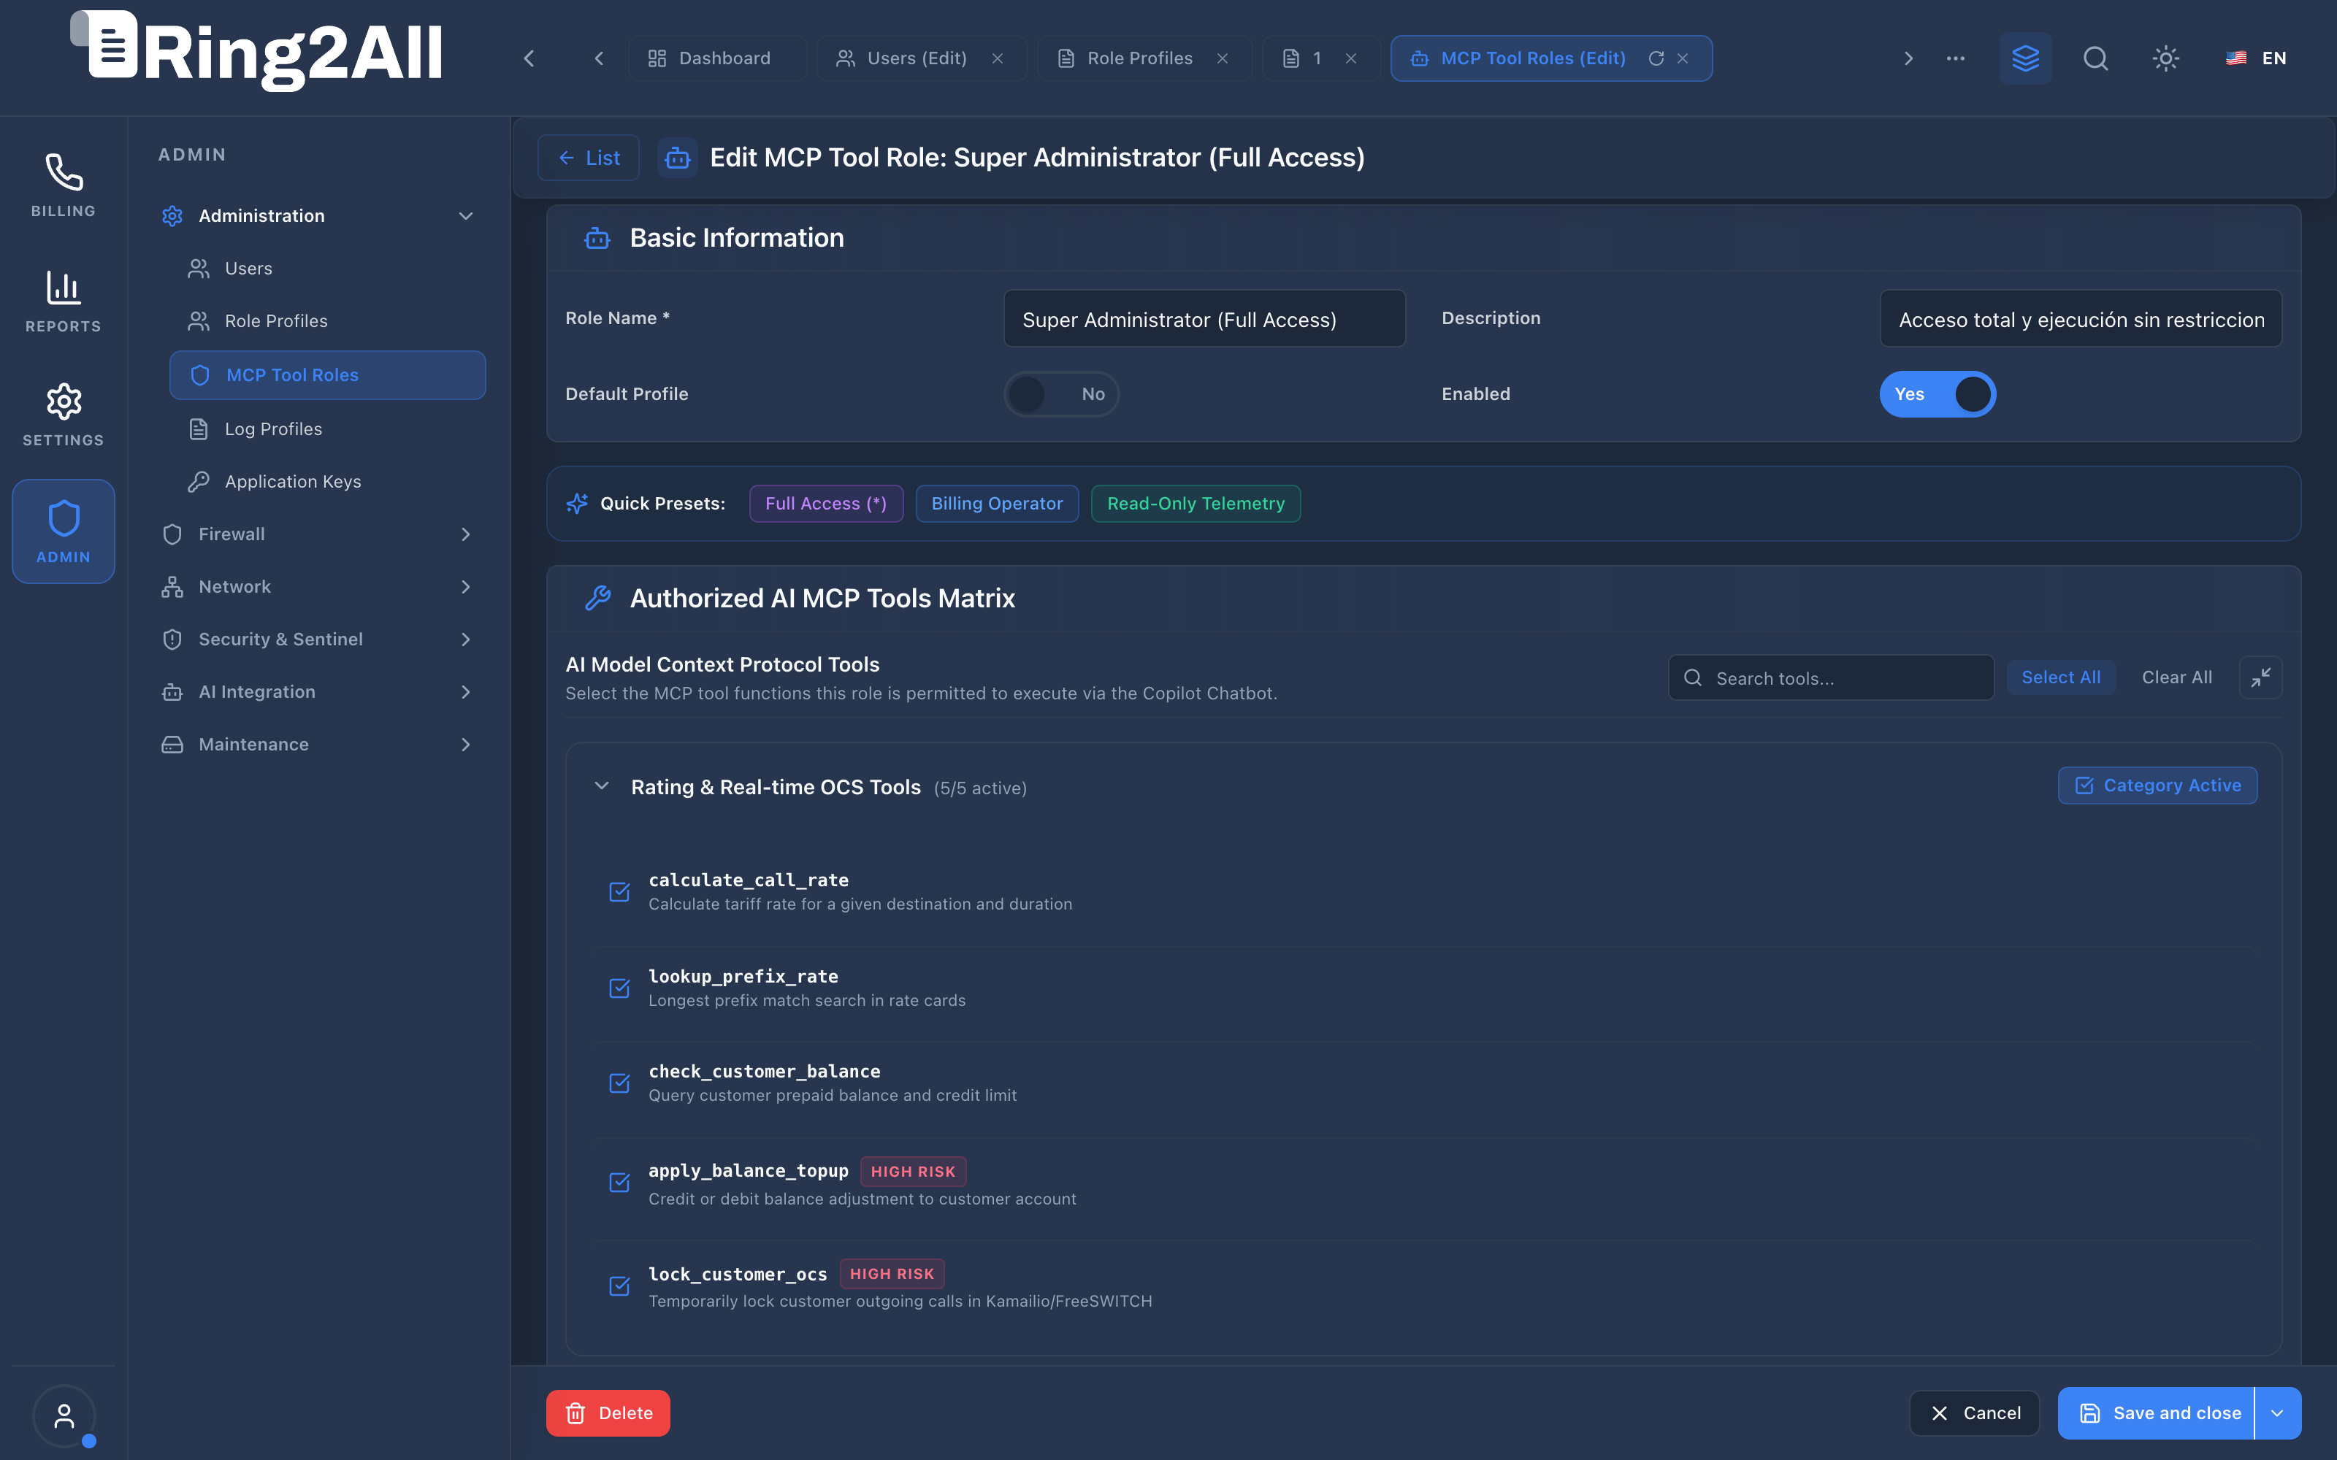Image resolution: width=2337 pixels, height=1460 pixels.
Task: Uncheck the lock_customer_ocs tool
Action: (x=620, y=1286)
